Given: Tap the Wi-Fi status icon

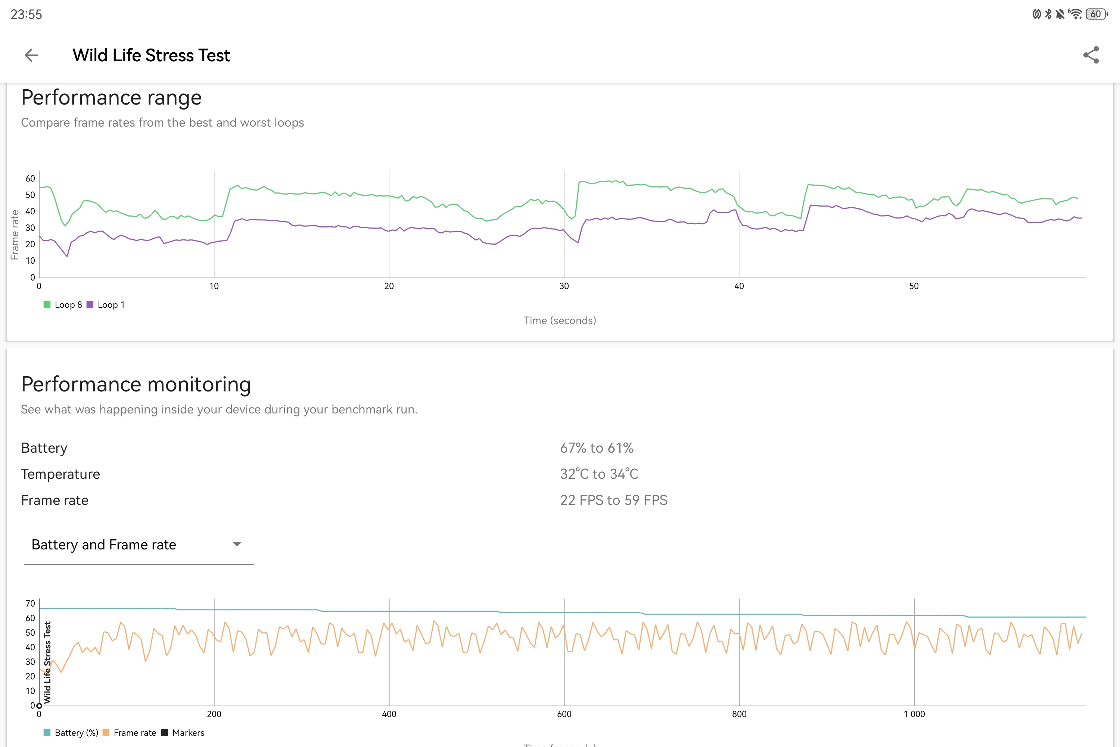Looking at the screenshot, I should (x=1075, y=14).
